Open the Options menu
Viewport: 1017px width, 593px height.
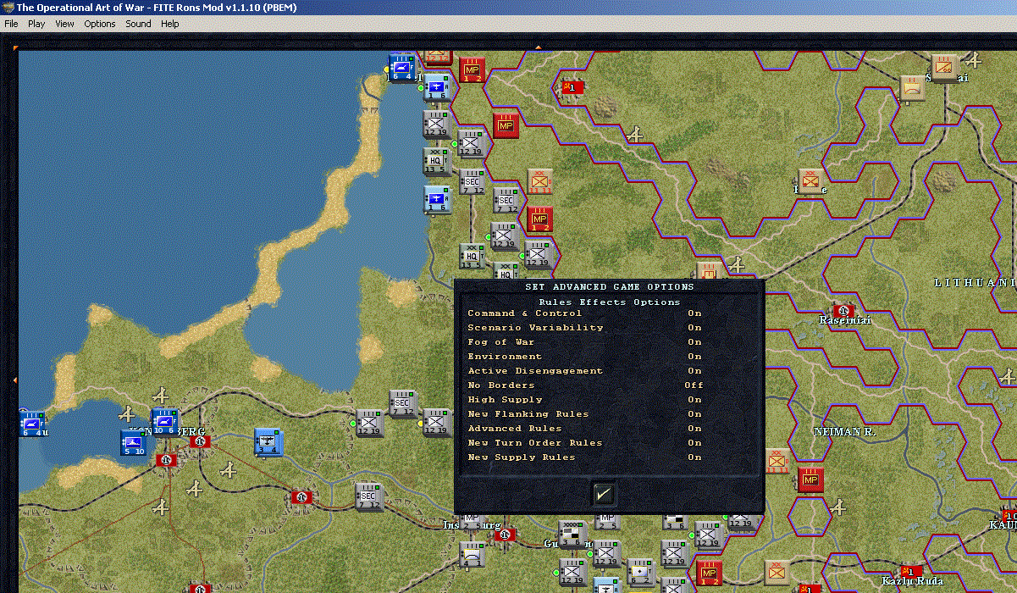pos(99,24)
